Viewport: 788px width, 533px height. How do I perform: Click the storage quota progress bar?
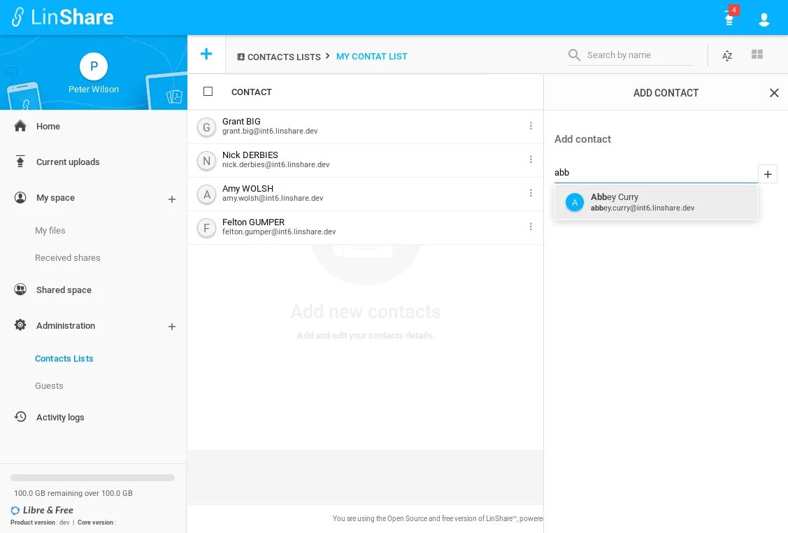[x=92, y=478]
